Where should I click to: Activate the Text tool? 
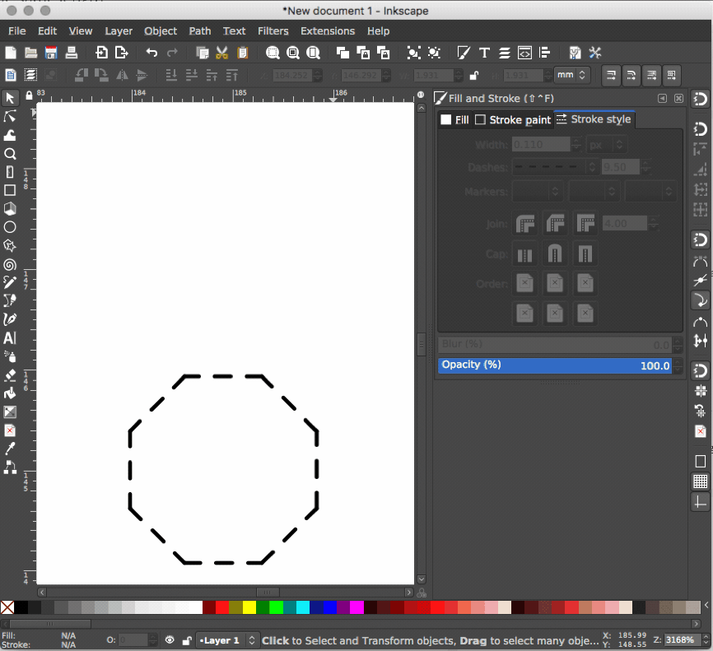[x=10, y=337]
